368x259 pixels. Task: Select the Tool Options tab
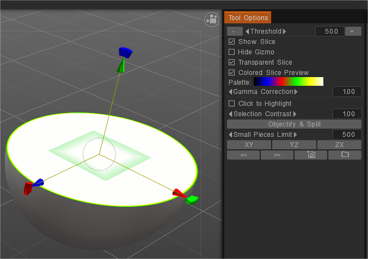coord(247,18)
